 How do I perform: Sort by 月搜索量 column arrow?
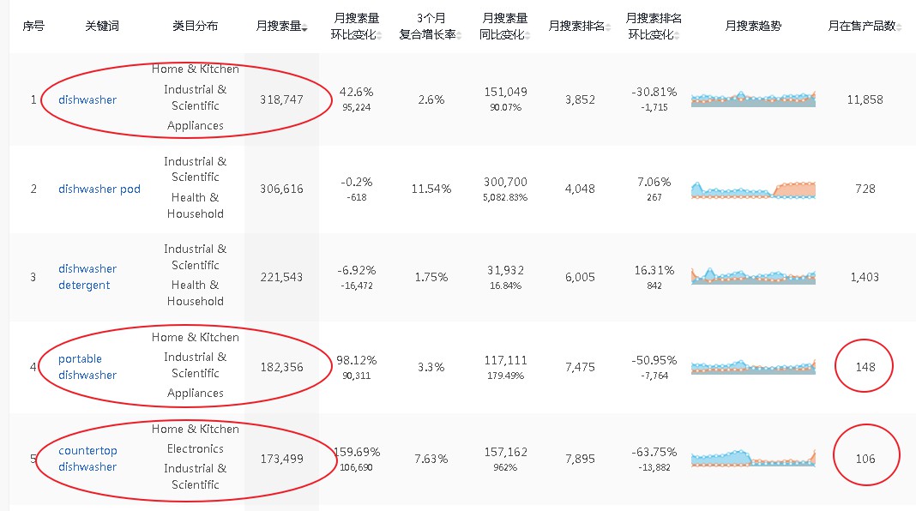(304, 28)
